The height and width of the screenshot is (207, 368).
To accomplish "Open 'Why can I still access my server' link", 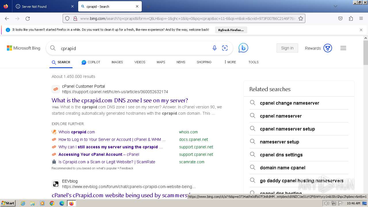I will click(111, 147).
